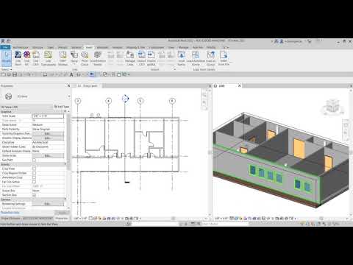Viewport: 353px width, 265px height.
Task: Click the View Scale input field
Action: point(48,116)
